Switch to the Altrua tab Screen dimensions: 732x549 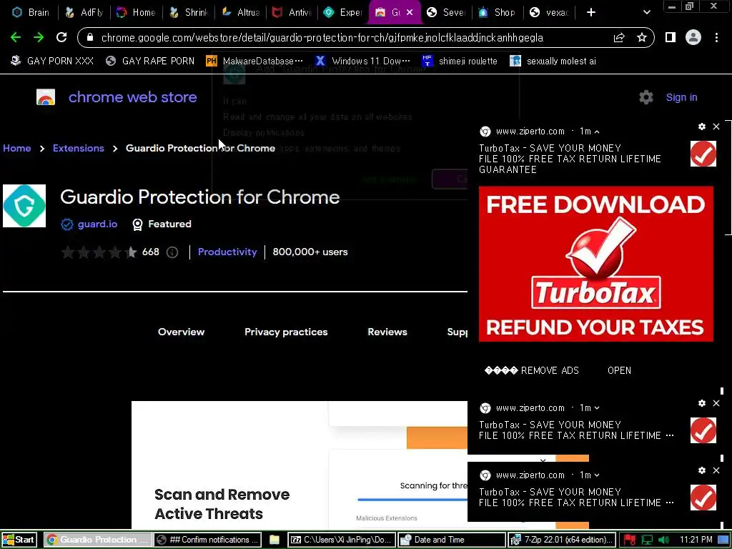(x=241, y=13)
